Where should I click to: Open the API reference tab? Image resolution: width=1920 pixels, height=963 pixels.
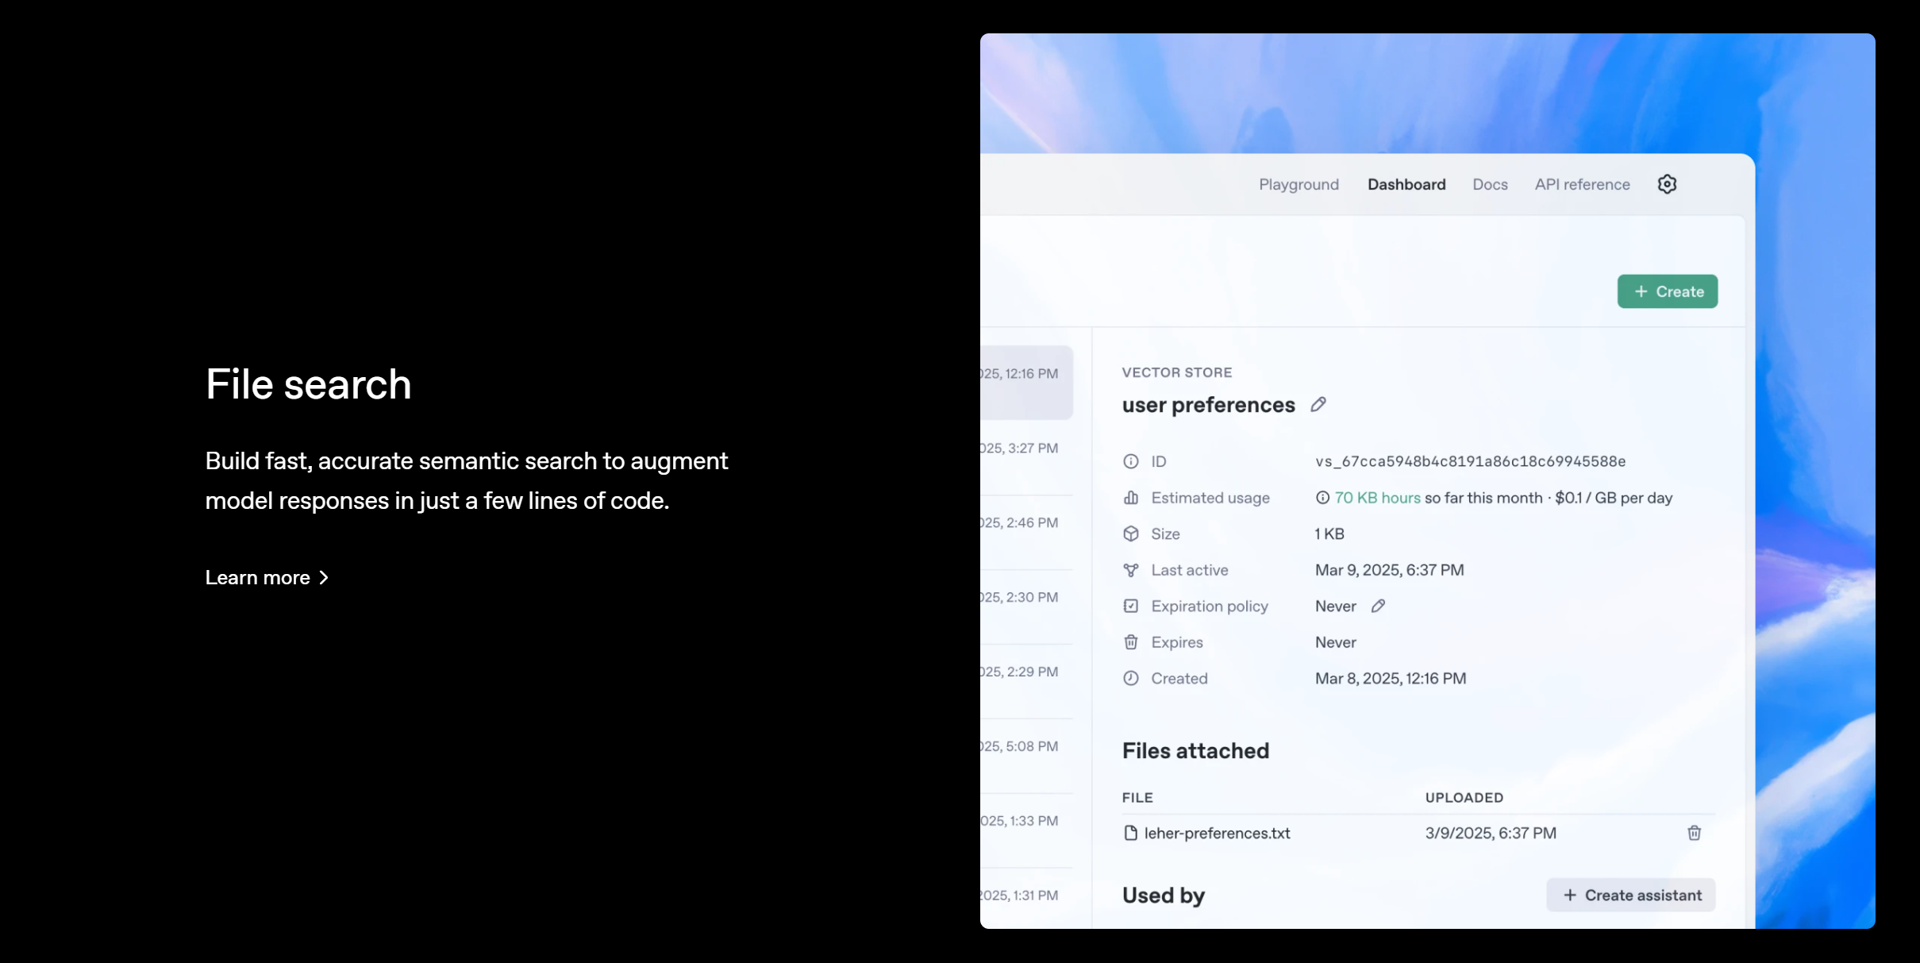1582,184
